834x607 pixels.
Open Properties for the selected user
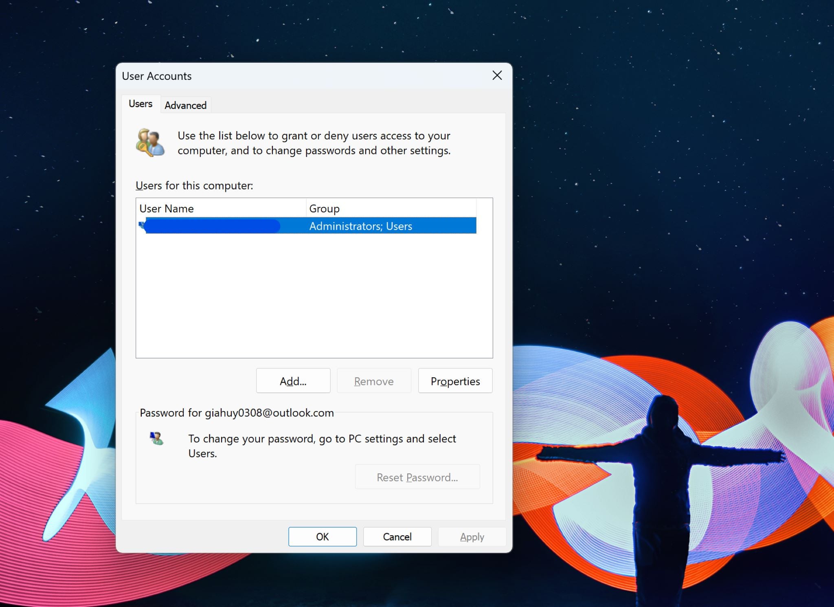(x=455, y=381)
